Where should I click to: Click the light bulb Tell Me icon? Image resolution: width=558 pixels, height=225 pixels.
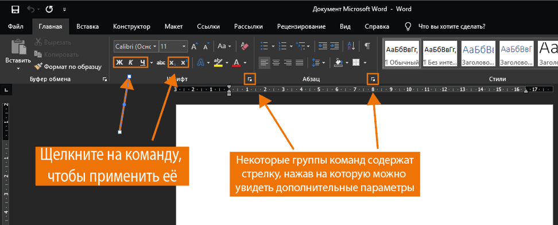[x=408, y=26]
